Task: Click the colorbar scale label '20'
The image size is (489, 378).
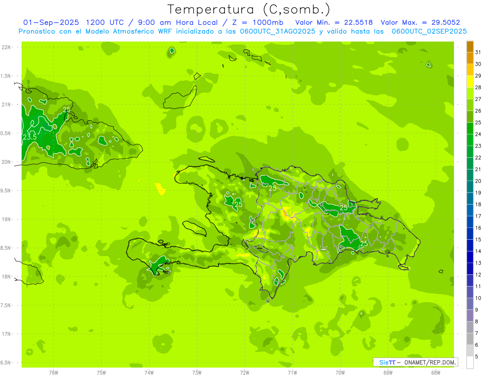Action: click(478, 181)
